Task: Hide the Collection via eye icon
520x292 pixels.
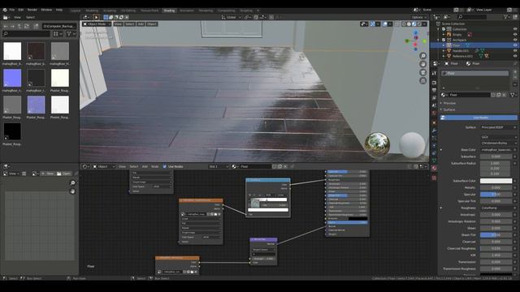Action: [515, 29]
